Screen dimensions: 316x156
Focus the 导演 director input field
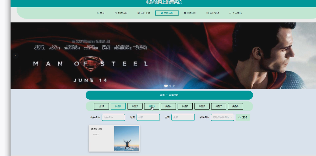(x=148, y=117)
